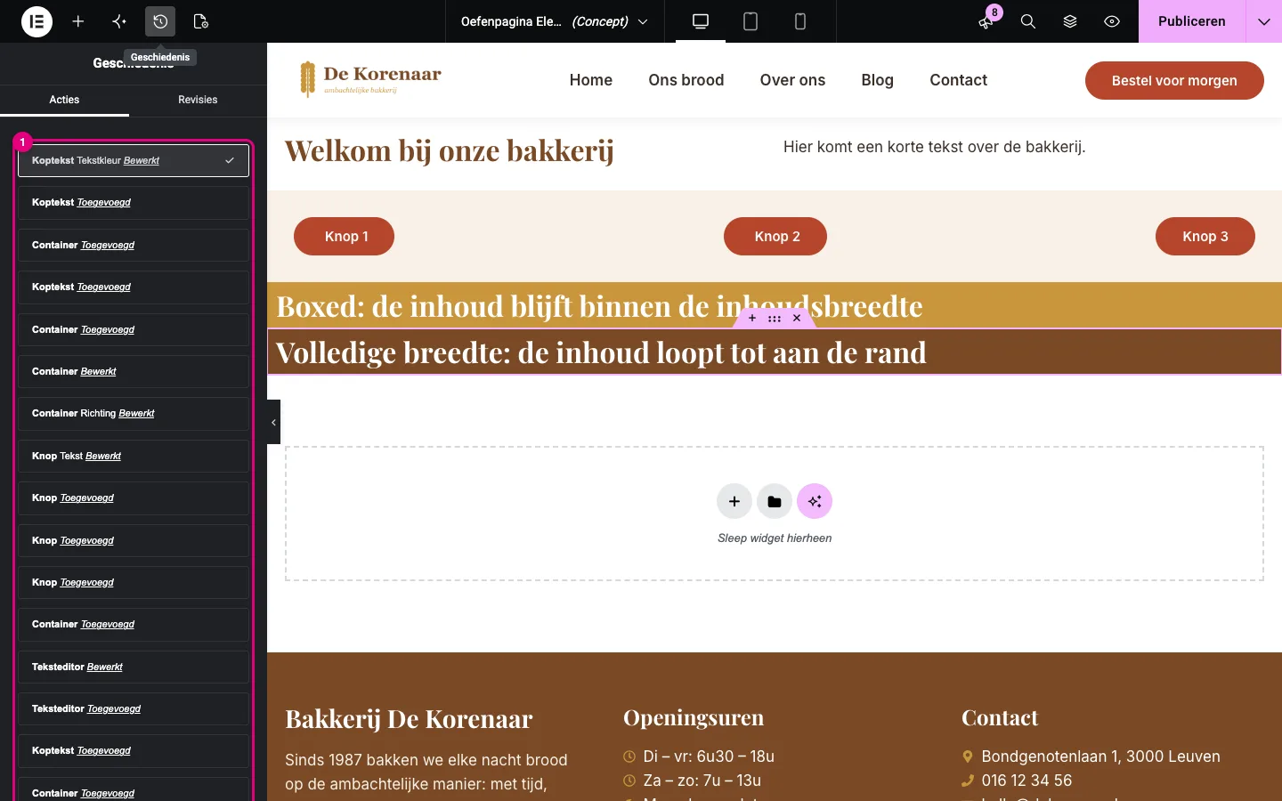This screenshot has width=1282, height=801.
Task: Select heading Welkom bij onze bakkerij
Action: (x=450, y=151)
